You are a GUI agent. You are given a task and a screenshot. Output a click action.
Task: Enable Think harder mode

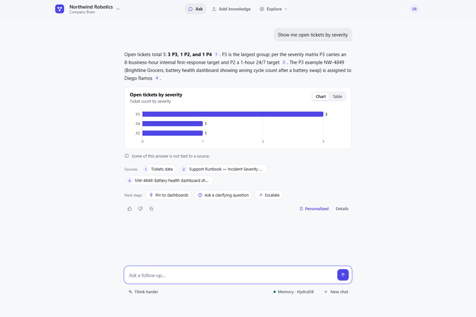pyautogui.click(x=144, y=292)
